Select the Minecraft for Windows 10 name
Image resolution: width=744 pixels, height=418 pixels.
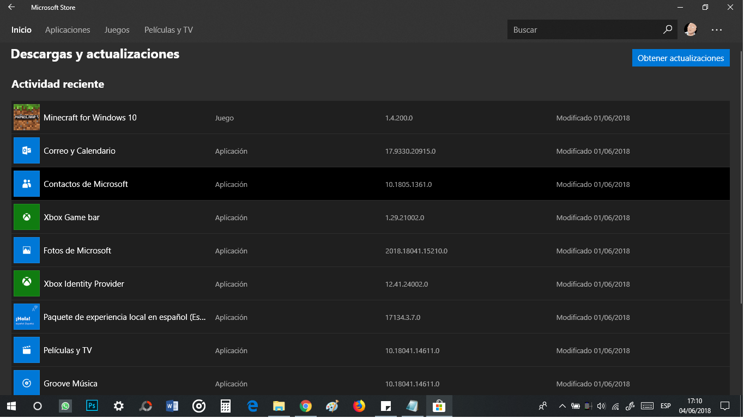[x=90, y=118]
